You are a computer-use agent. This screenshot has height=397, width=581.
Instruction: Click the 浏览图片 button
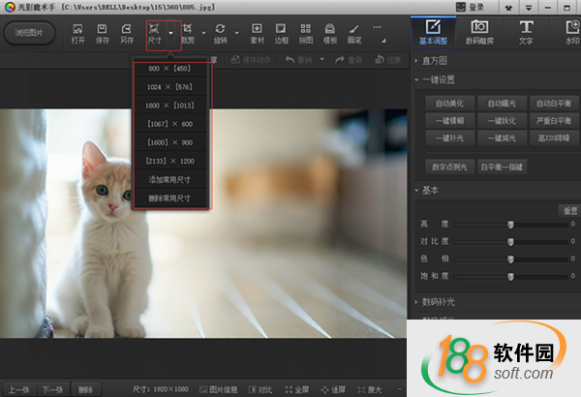[x=29, y=33]
